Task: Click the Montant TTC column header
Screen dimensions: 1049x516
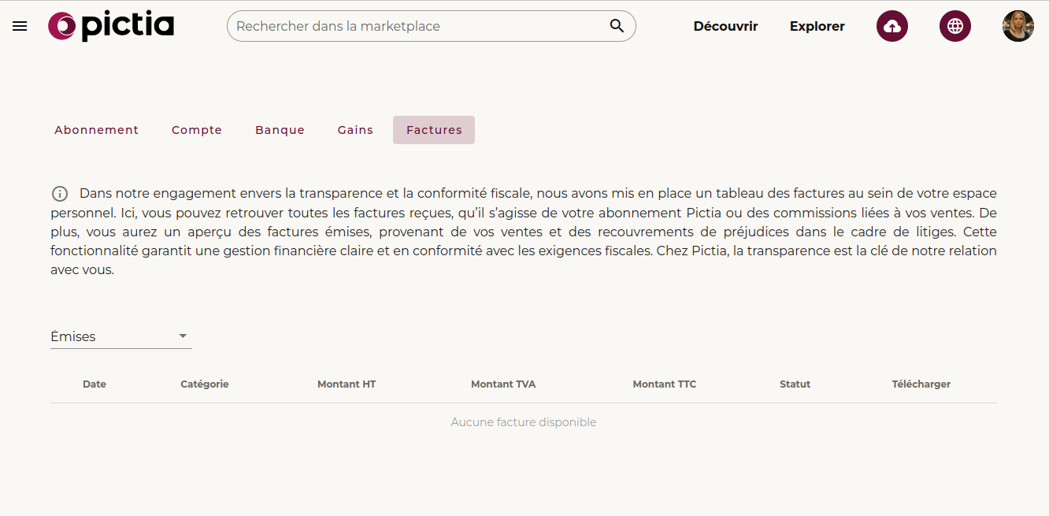Action: coord(664,384)
